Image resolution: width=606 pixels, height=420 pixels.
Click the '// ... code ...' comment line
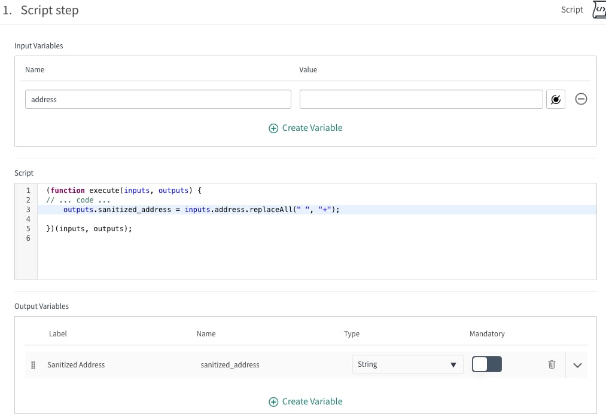click(x=78, y=200)
